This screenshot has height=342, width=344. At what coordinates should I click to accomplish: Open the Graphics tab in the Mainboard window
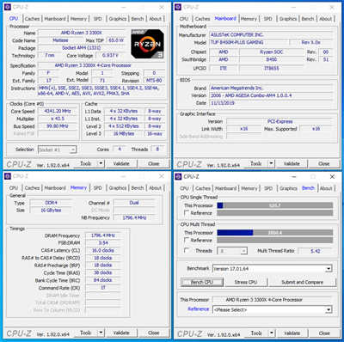(288, 19)
